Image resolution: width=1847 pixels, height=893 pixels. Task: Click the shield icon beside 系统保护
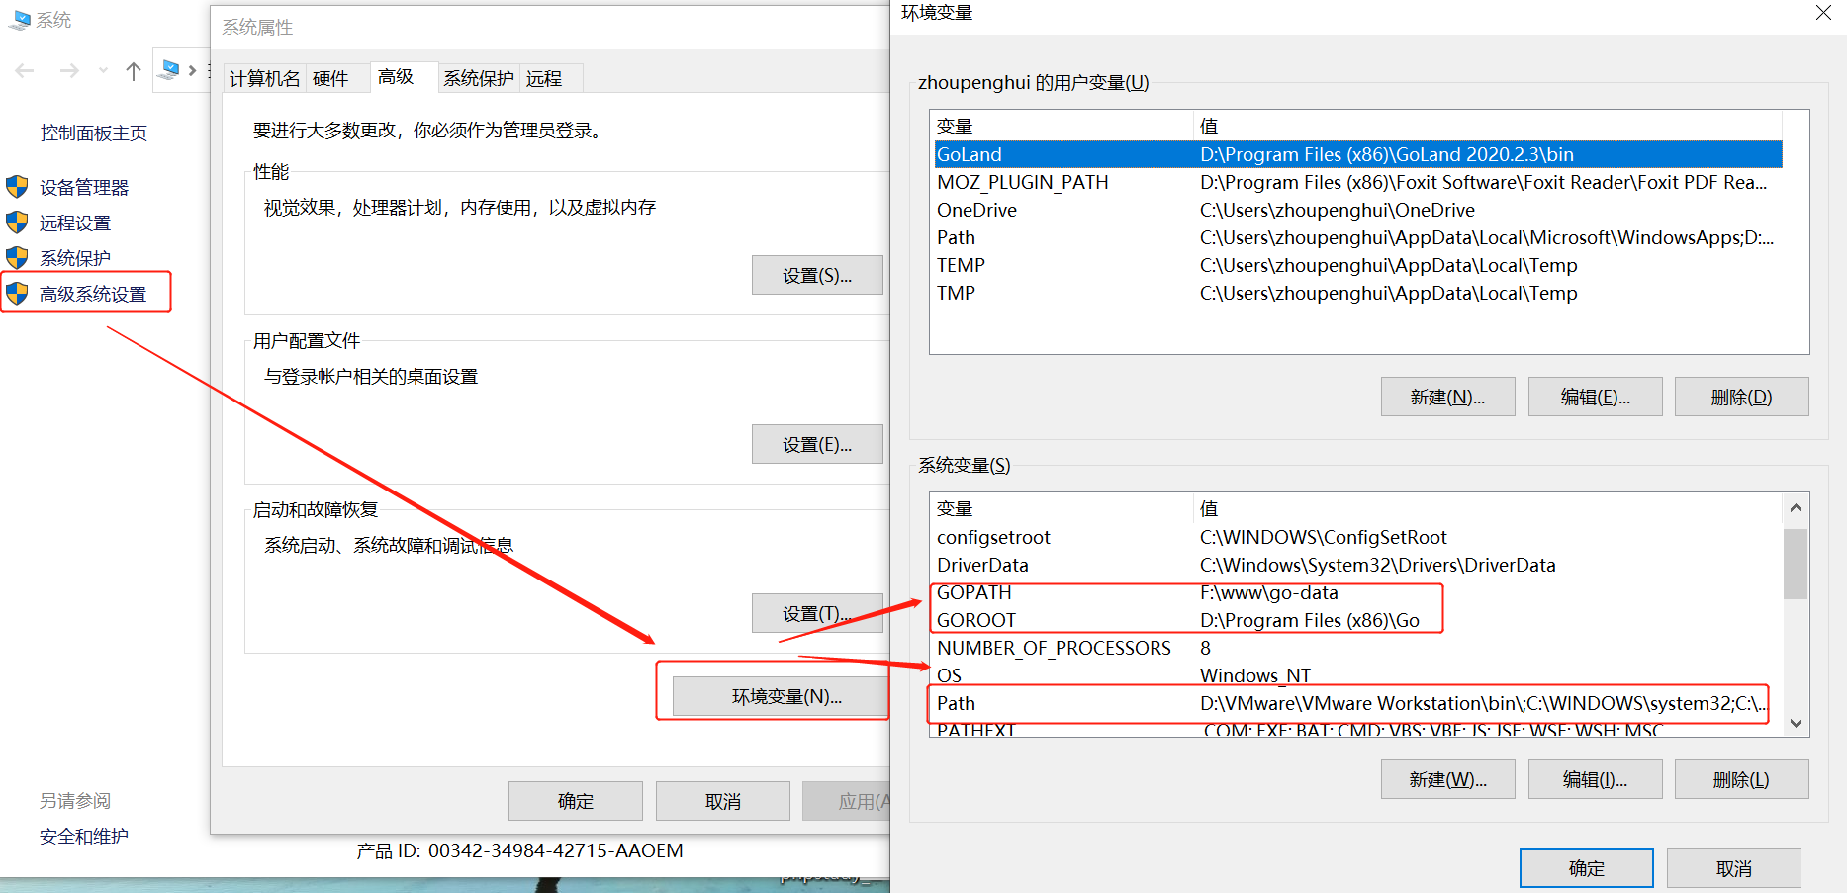tap(18, 257)
